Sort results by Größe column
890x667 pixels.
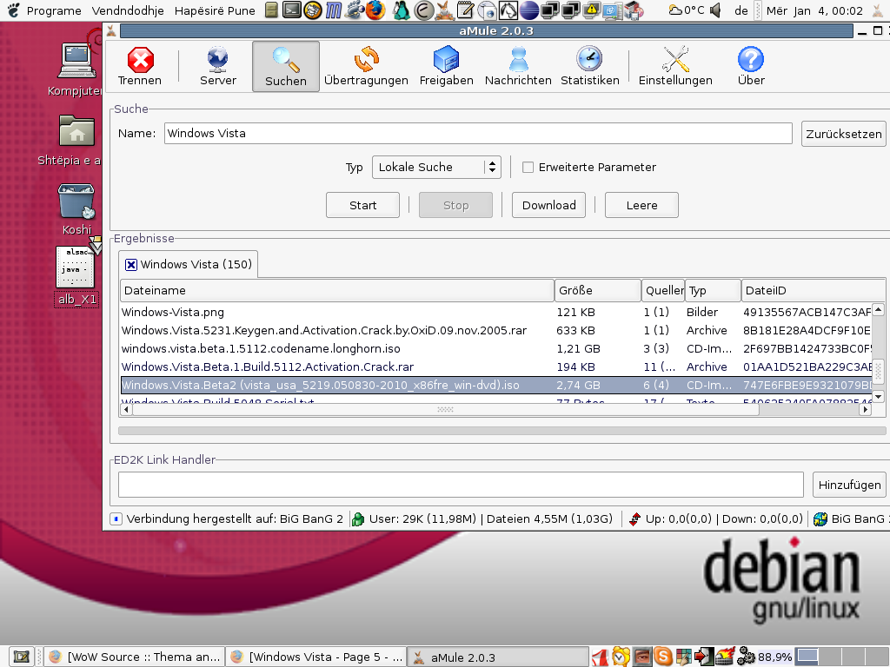click(x=598, y=290)
